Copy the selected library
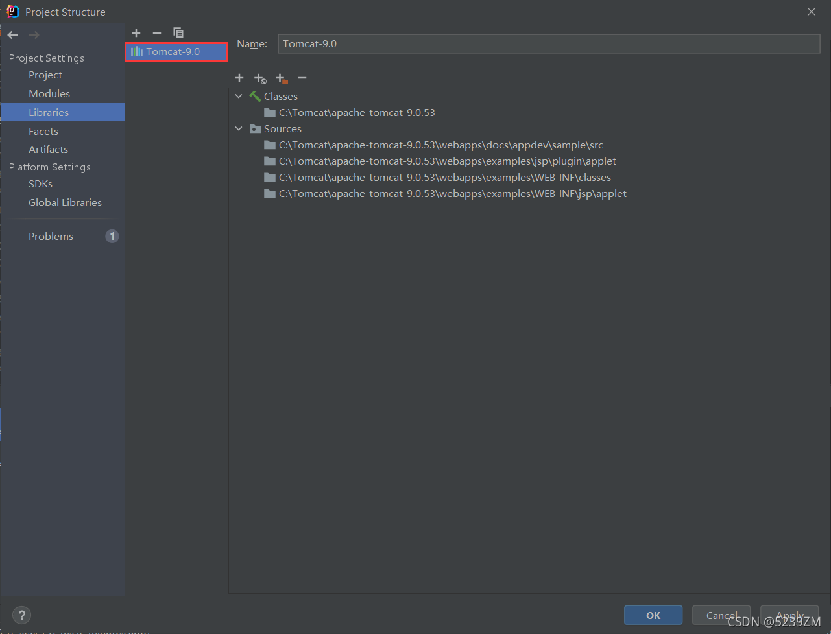This screenshot has width=831, height=634. [x=178, y=33]
